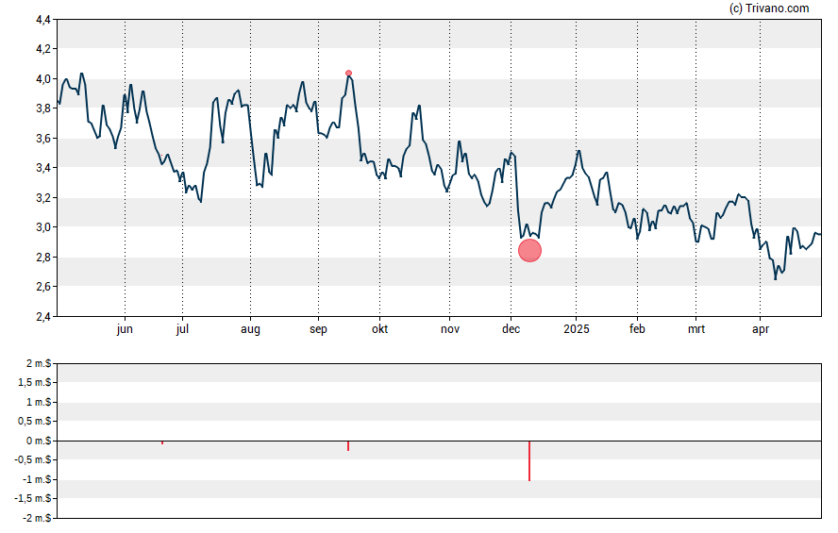Click the longest red volume bar near -1 m.$

[529, 461]
